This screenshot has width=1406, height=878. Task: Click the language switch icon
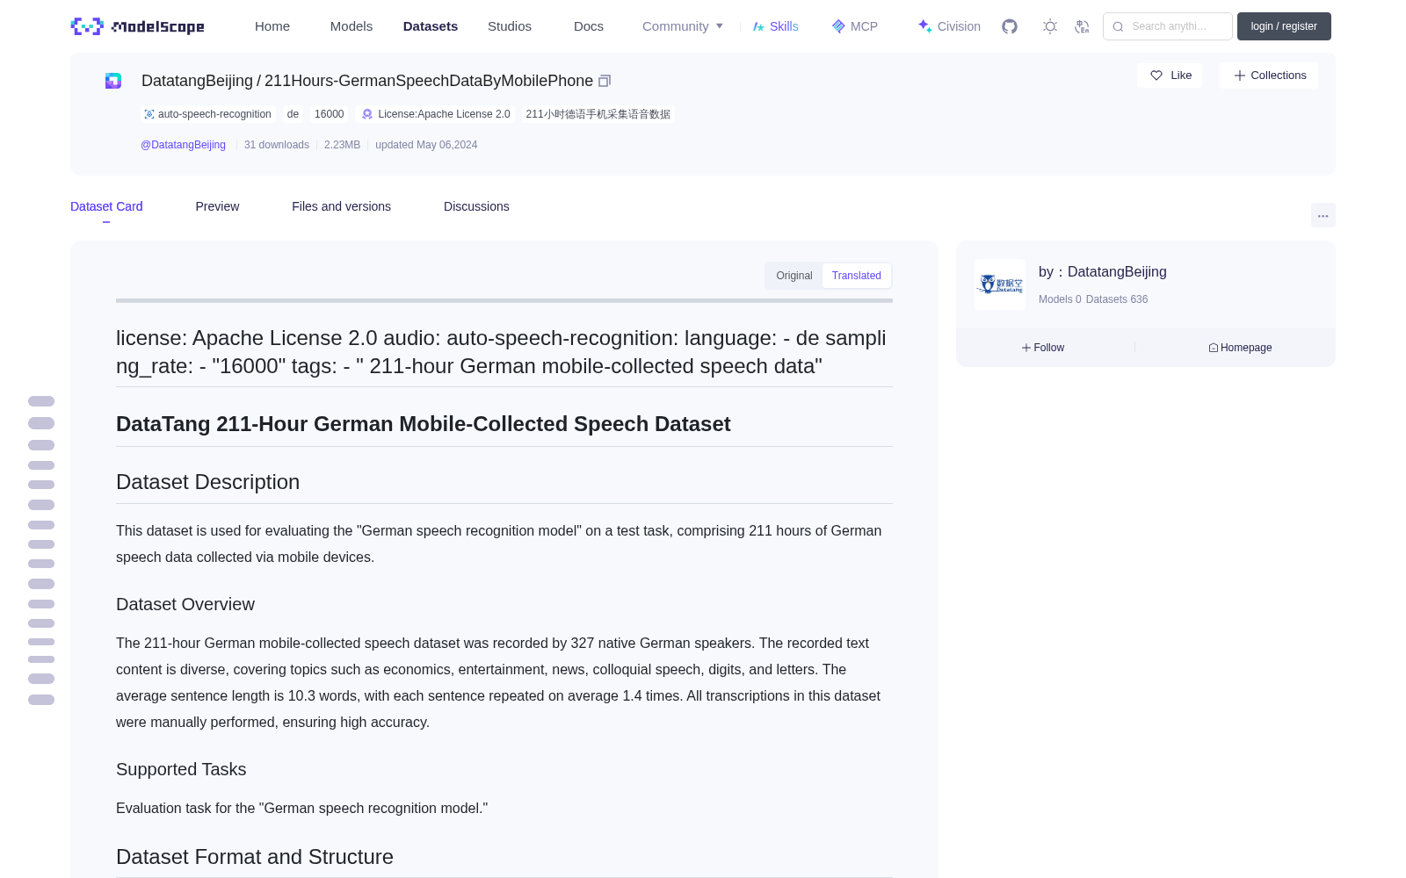pos(1082,26)
